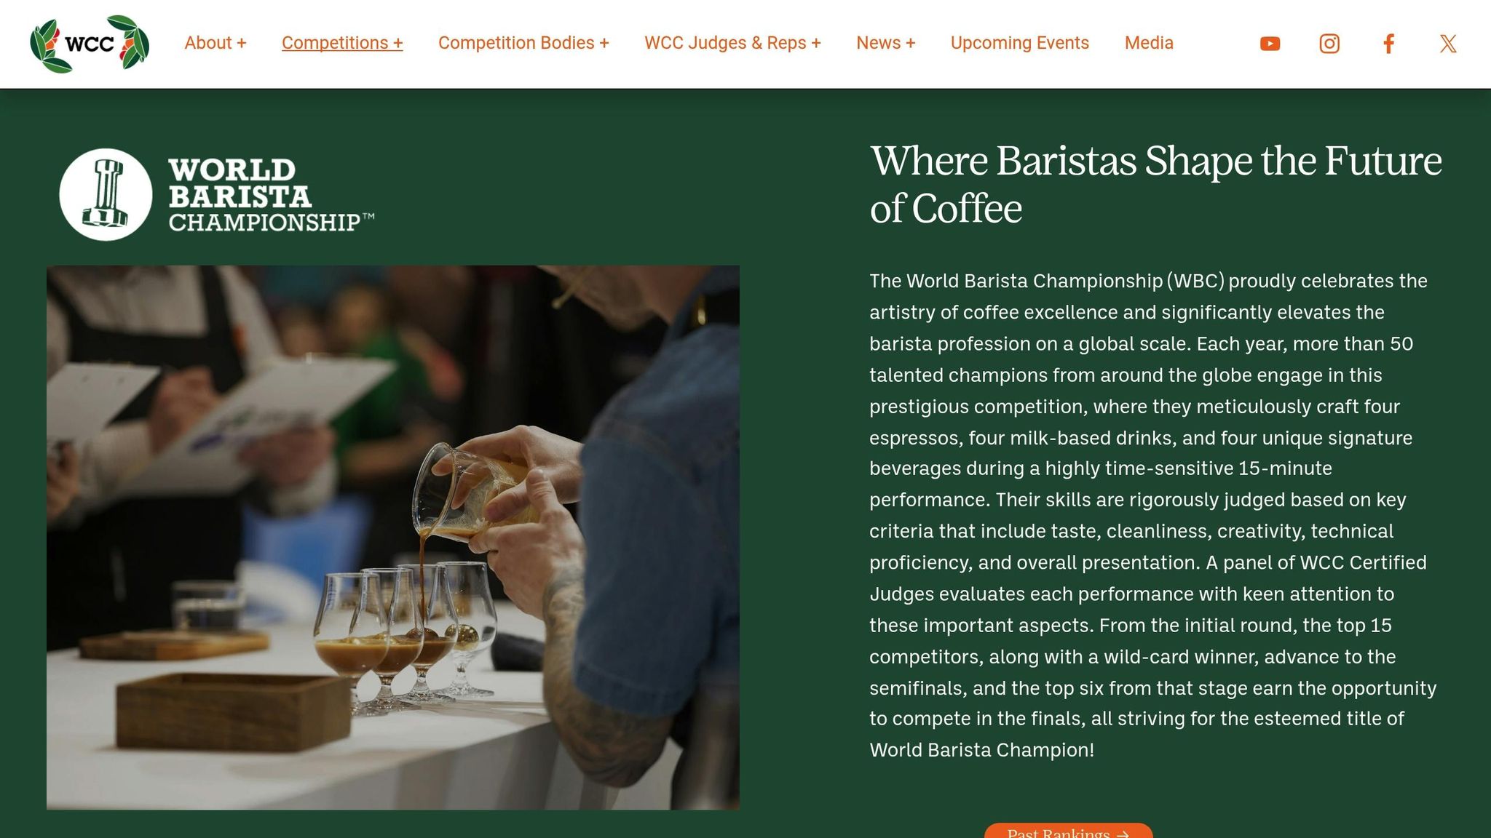Click the WCC logo in header
The height and width of the screenshot is (838, 1491).
(x=90, y=44)
